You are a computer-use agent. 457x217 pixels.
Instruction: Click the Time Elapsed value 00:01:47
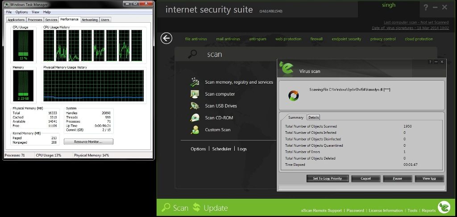(411, 165)
